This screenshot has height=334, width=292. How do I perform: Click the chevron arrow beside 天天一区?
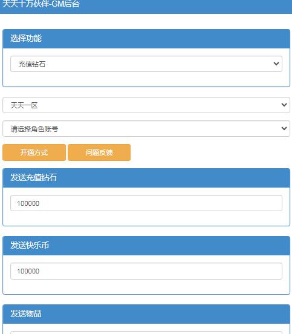tap(284, 105)
